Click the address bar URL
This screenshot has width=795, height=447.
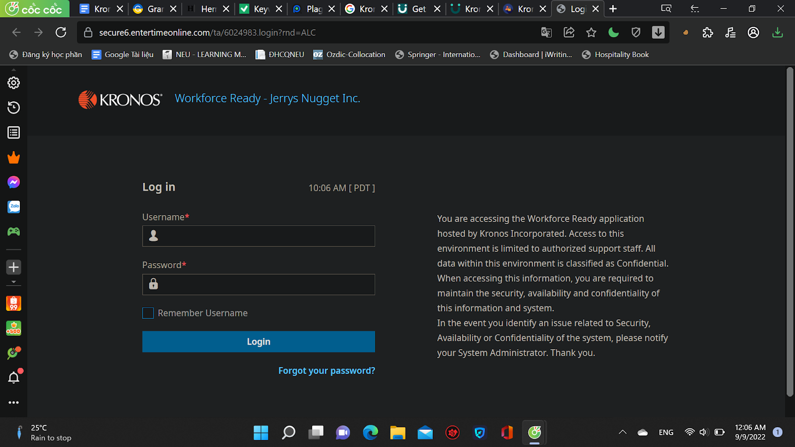208,32
